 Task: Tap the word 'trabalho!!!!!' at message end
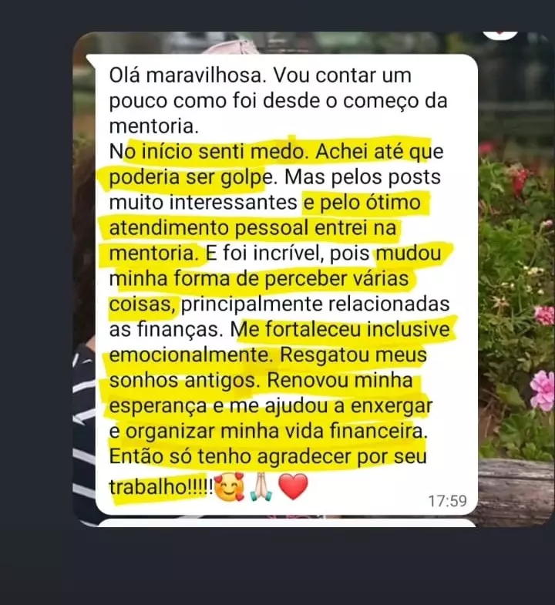[x=161, y=487]
